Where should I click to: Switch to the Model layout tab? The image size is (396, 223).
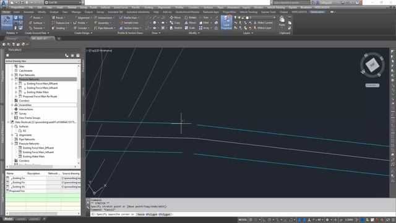click(x=8, y=219)
